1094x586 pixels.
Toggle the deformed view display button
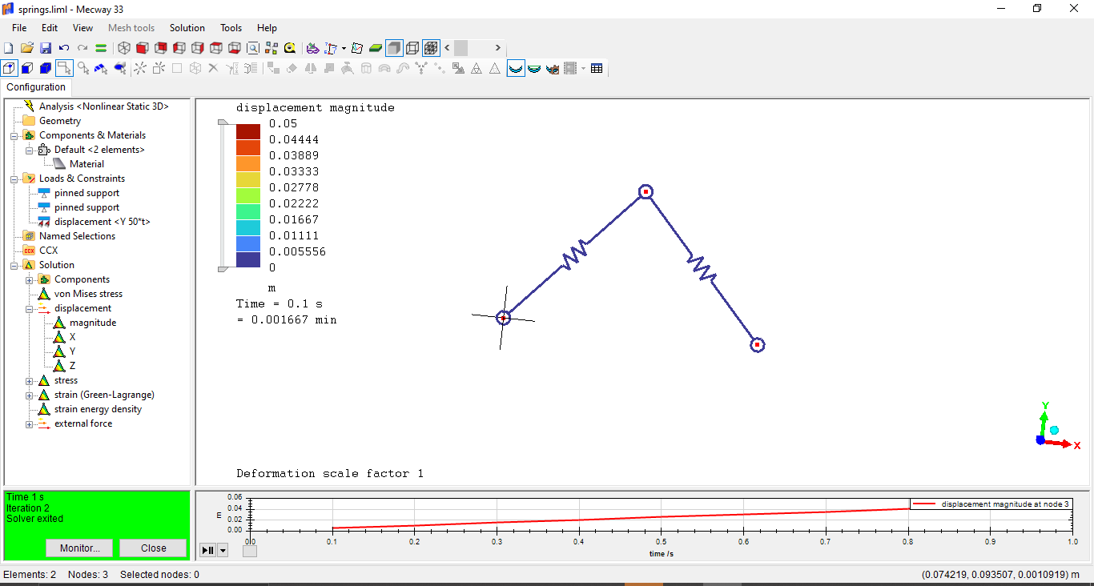click(516, 69)
